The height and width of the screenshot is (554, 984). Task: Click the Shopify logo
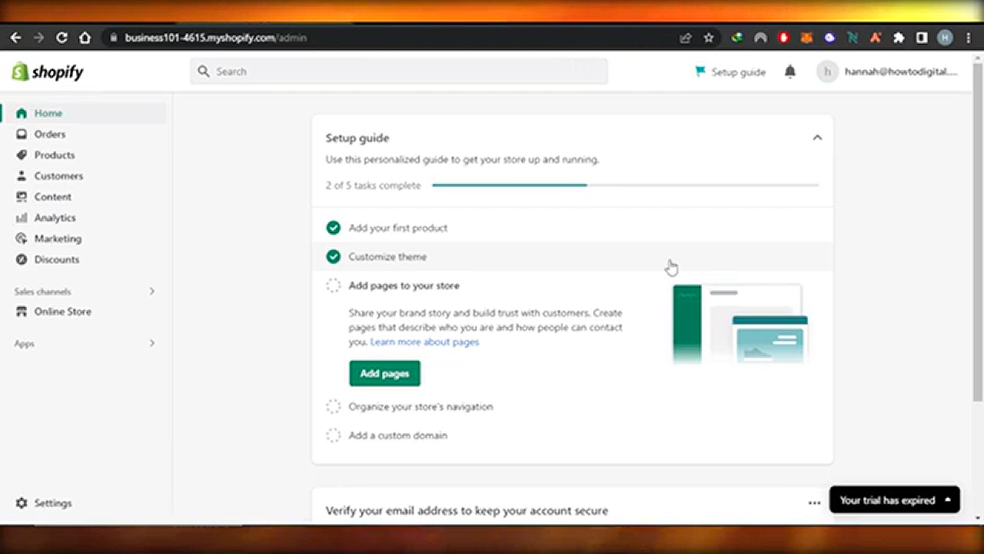coord(47,72)
